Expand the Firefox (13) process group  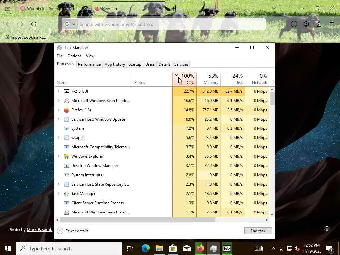(x=58, y=110)
